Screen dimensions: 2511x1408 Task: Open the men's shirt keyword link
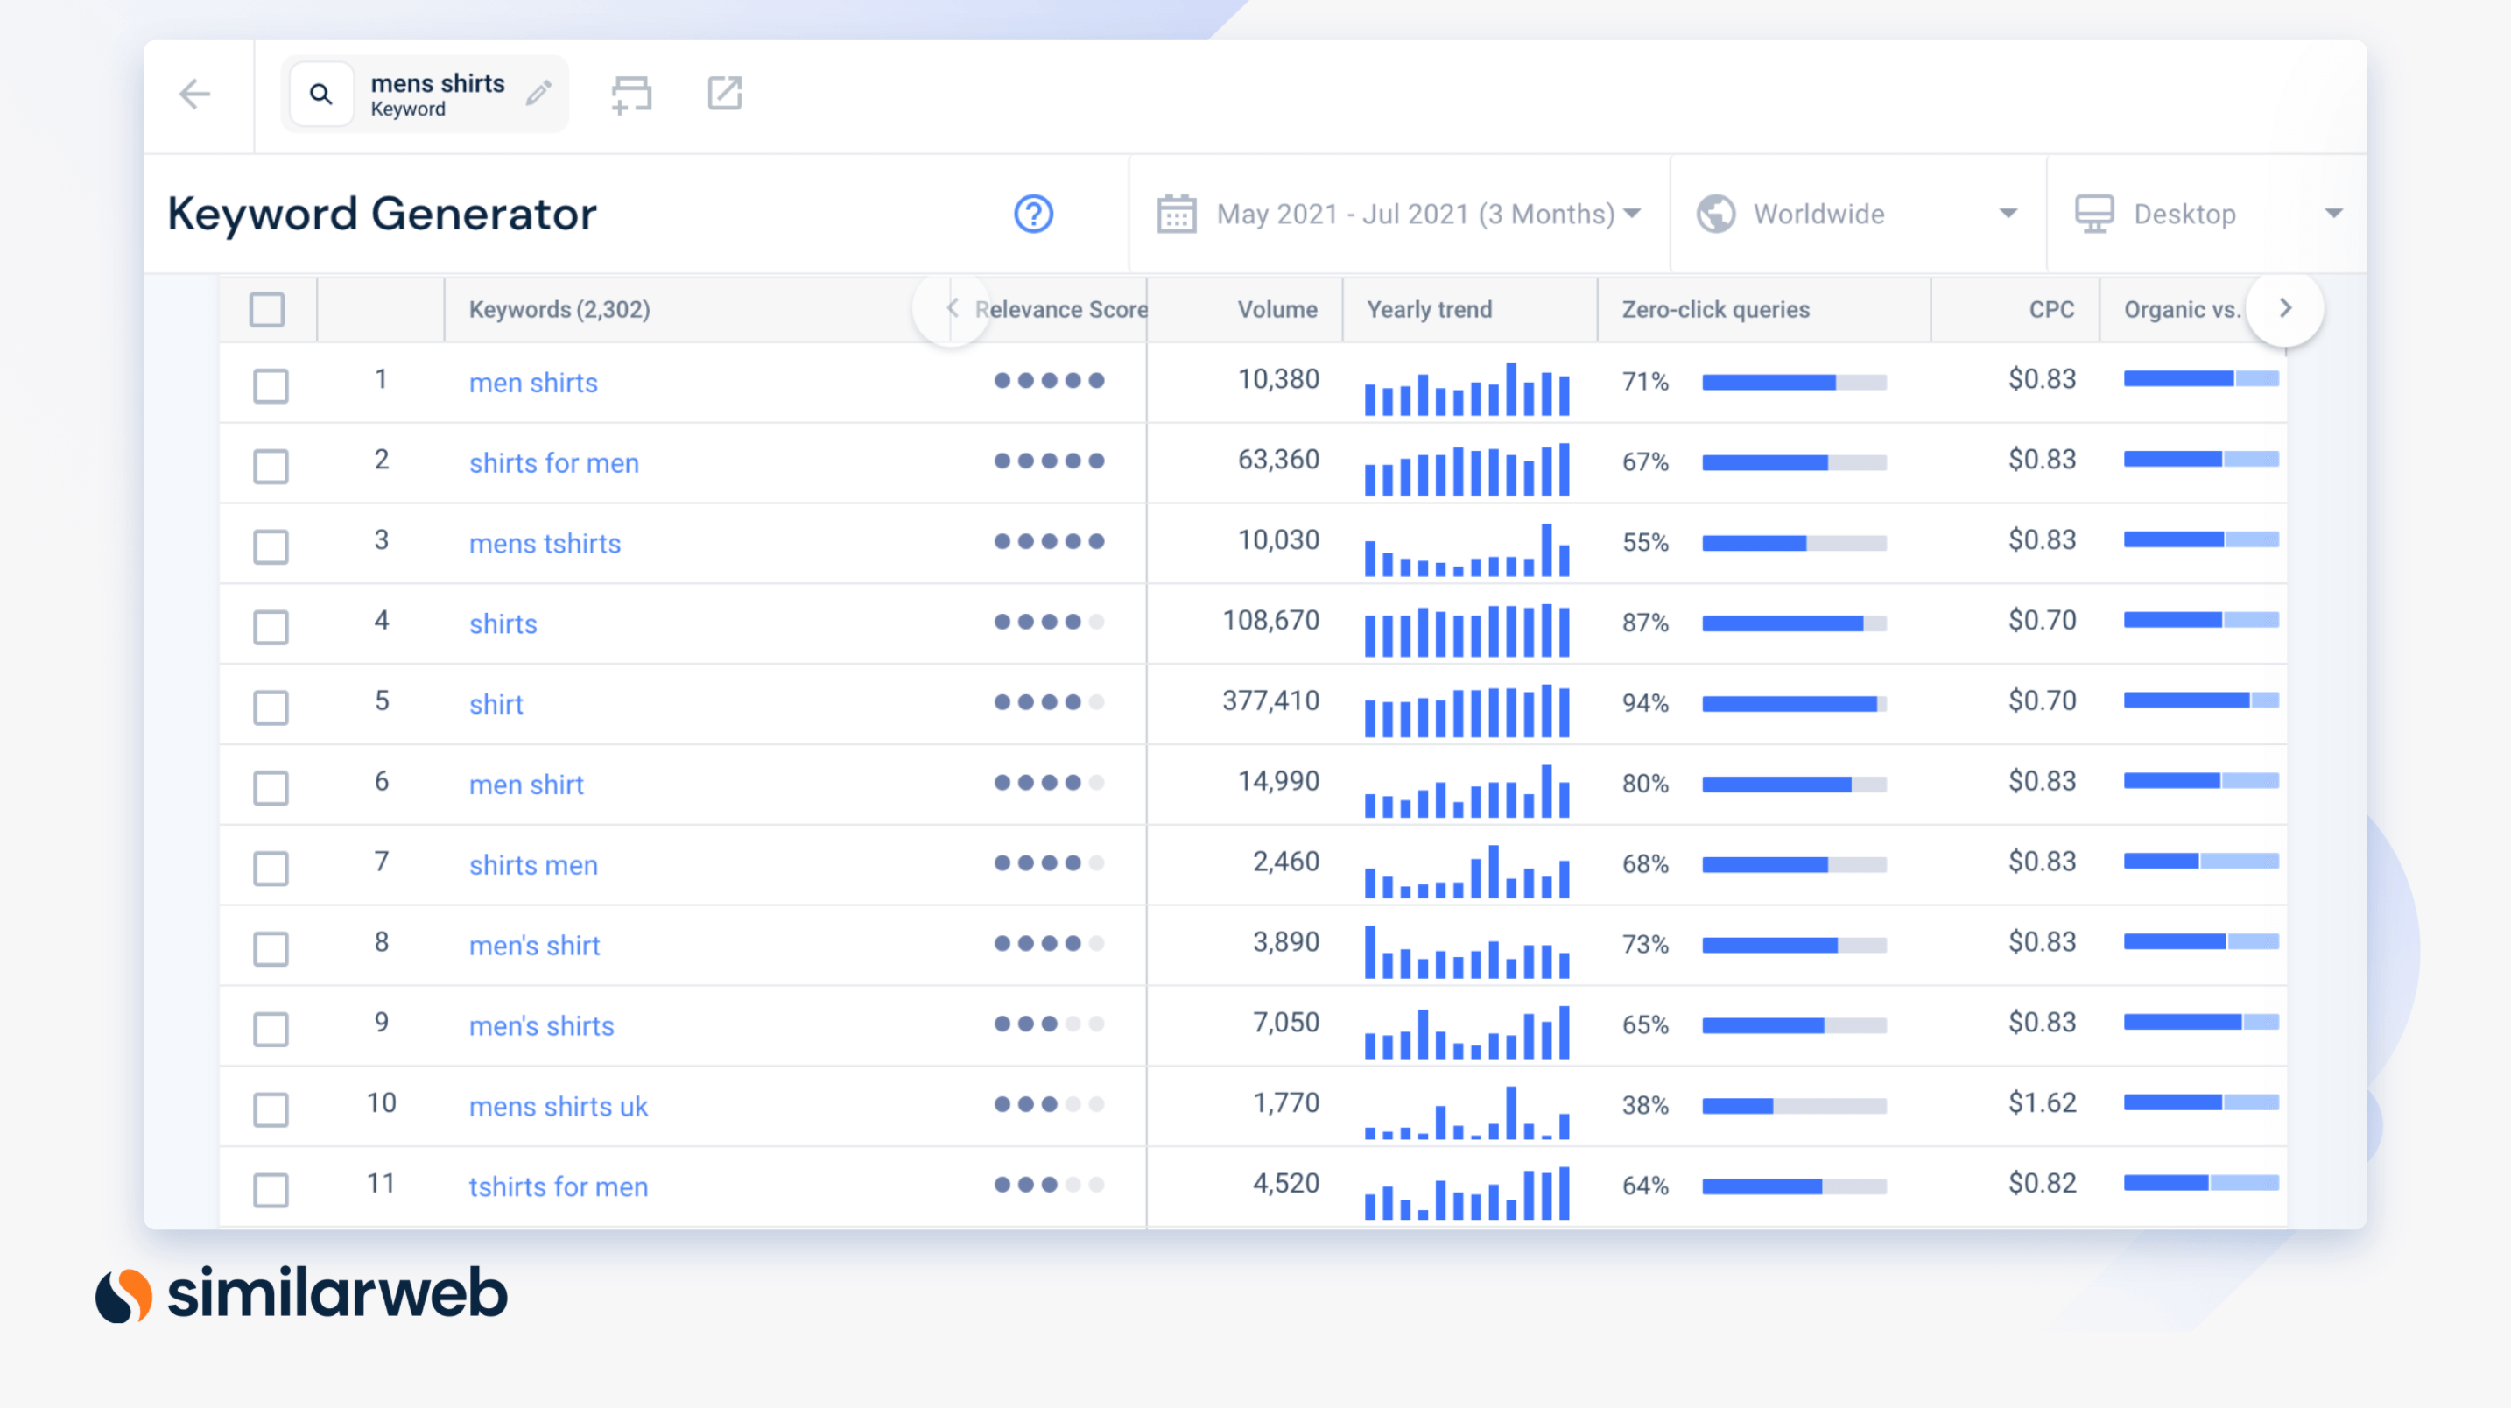[x=534, y=946]
